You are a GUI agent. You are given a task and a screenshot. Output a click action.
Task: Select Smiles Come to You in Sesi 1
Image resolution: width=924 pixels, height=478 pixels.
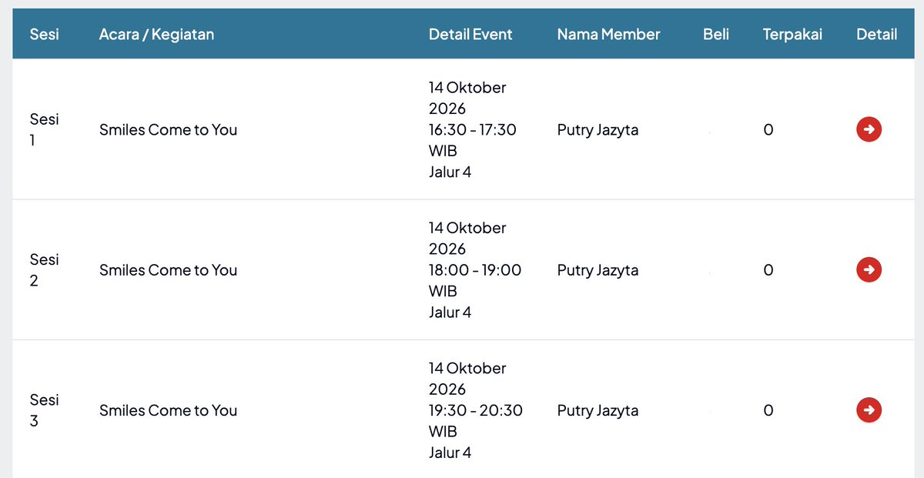coord(168,130)
